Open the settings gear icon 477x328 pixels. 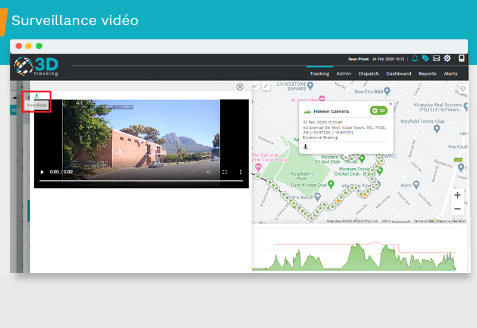[x=447, y=58]
